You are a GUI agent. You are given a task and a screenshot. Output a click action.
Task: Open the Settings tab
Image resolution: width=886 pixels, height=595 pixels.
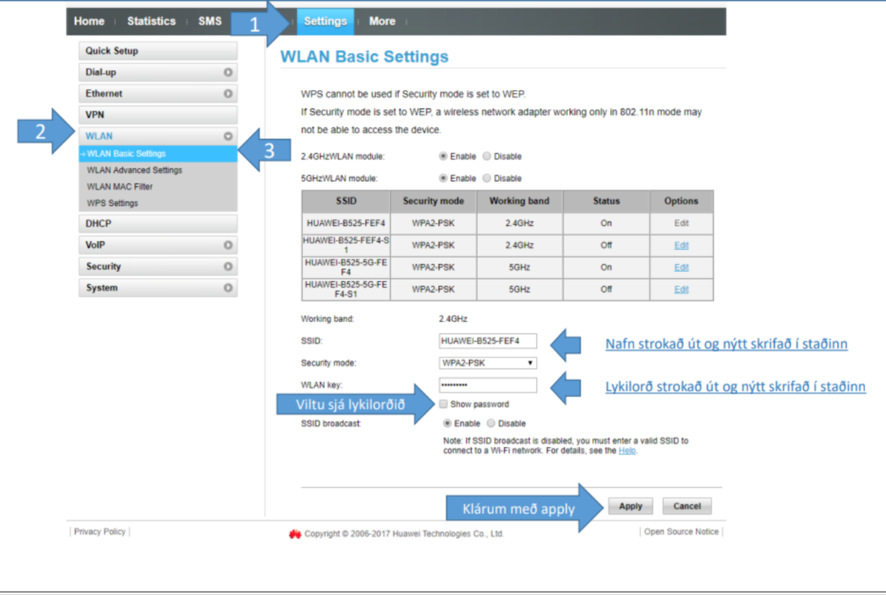click(x=325, y=21)
